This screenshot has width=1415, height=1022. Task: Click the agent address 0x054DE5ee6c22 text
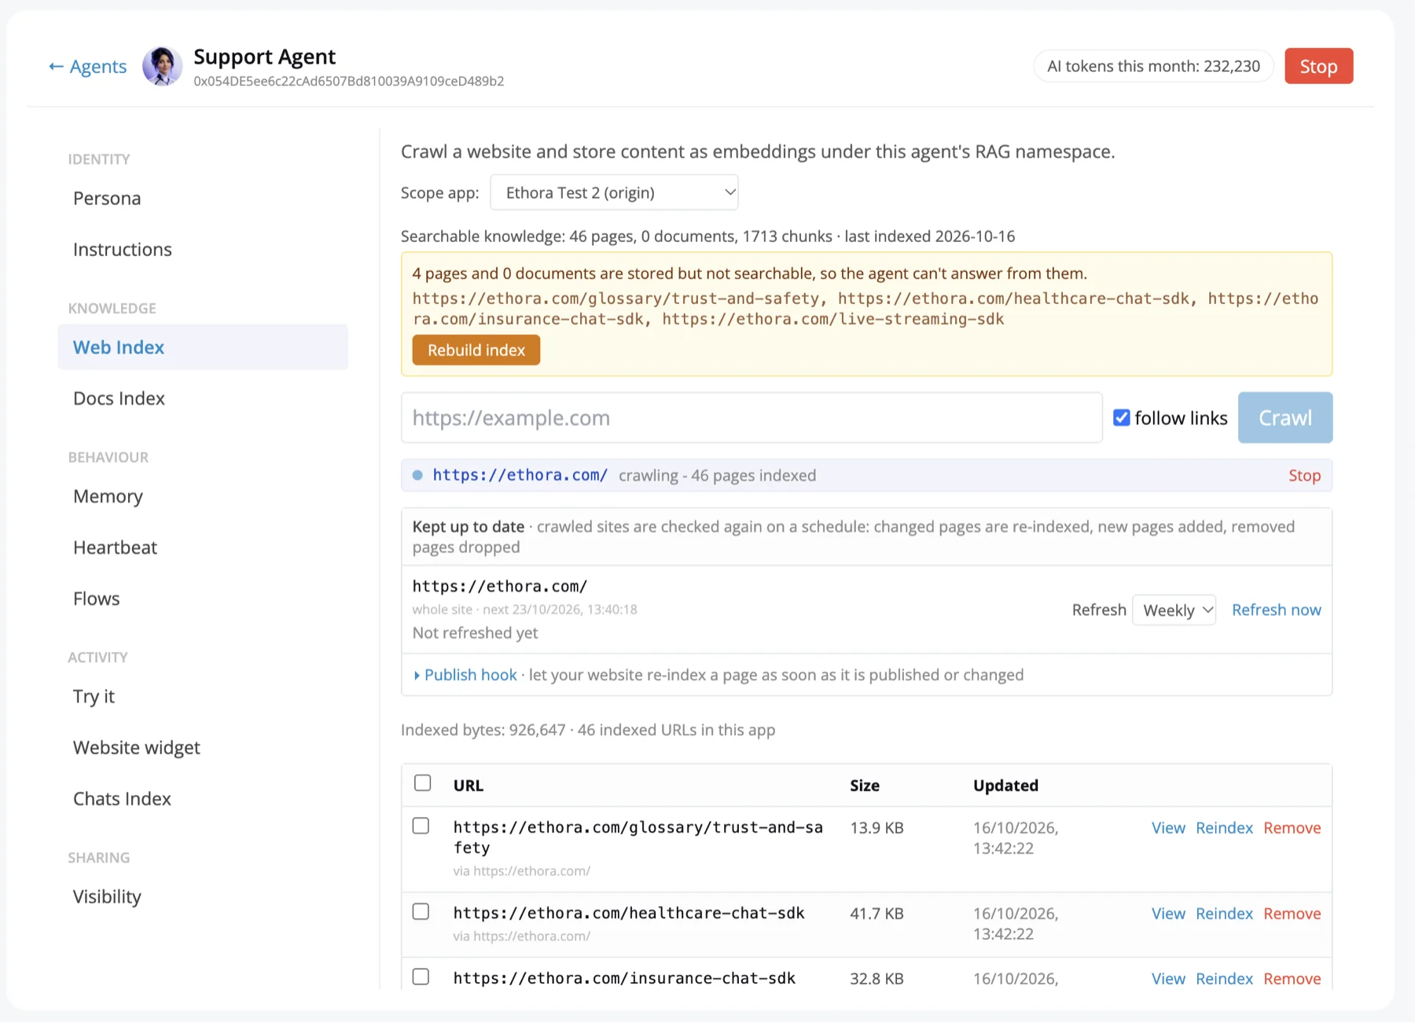tap(349, 81)
